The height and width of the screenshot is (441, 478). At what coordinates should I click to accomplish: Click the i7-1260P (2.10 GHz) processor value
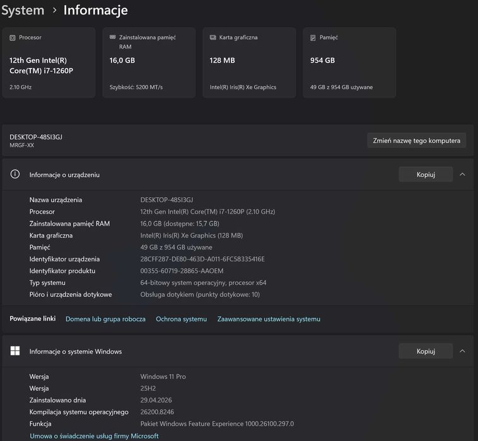pyautogui.click(x=207, y=211)
